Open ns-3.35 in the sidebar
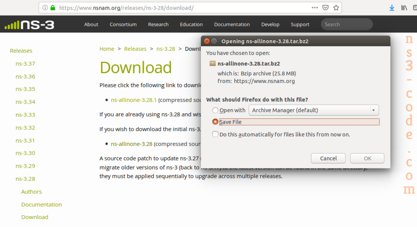The height and width of the screenshot is (227, 417). click(25, 89)
